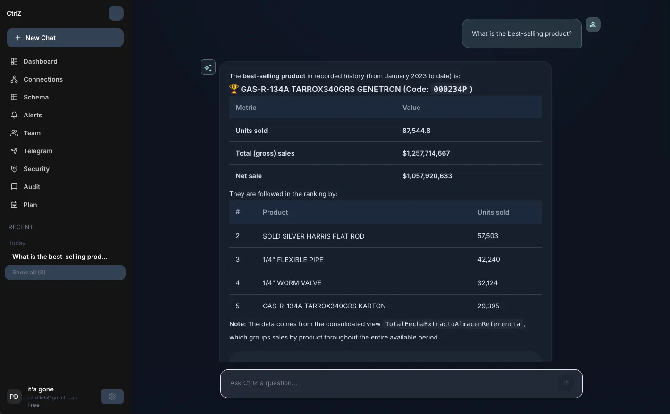Click the Free plan label
Viewport: 670px width, 414px height.
click(33, 405)
